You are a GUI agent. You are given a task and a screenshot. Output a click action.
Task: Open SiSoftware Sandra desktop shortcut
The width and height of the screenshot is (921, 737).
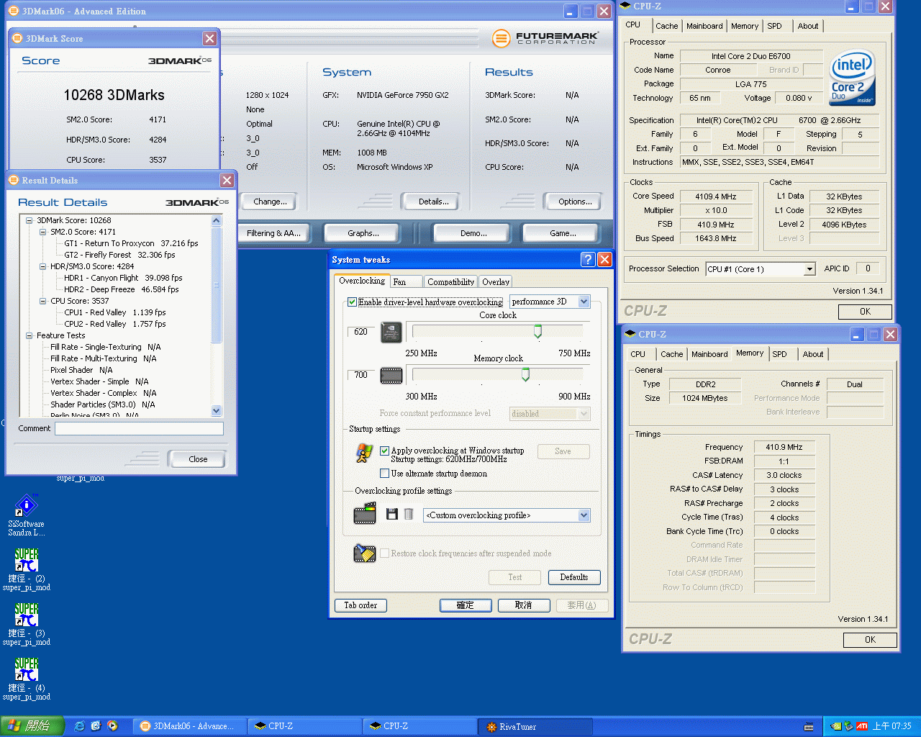pos(26,515)
